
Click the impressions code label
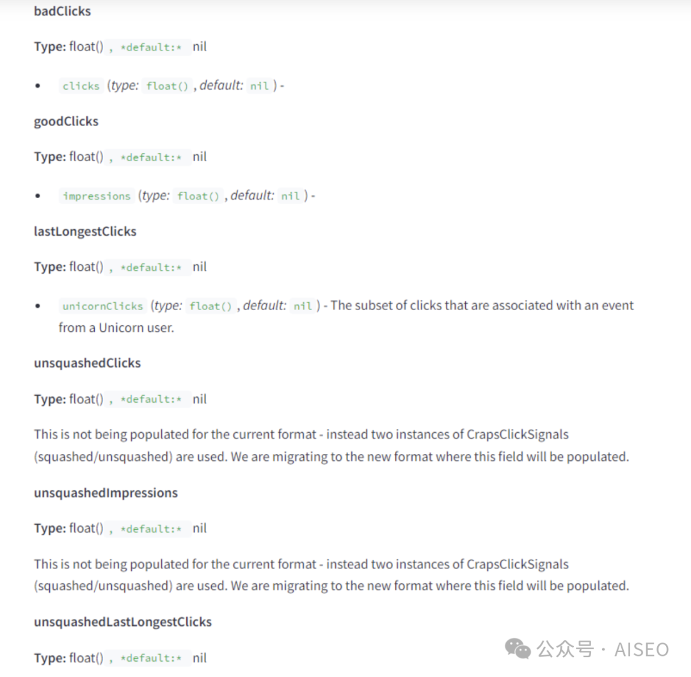97,196
